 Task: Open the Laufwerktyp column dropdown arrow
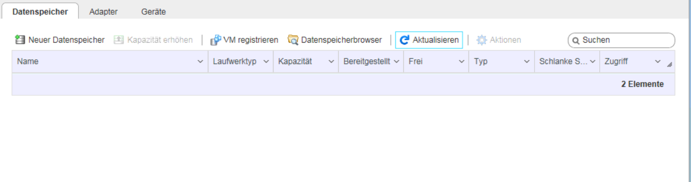[x=266, y=62]
